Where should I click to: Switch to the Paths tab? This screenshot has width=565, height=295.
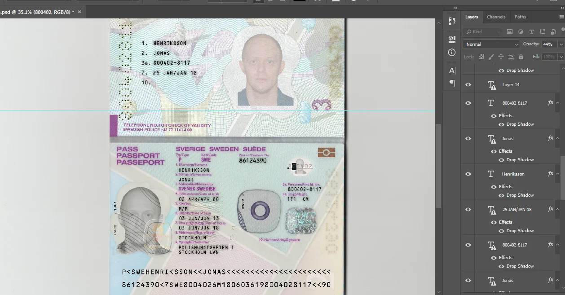click(520, 17)
